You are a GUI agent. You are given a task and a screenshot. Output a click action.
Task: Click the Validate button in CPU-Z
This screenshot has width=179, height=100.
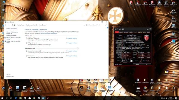click(137, 64)
